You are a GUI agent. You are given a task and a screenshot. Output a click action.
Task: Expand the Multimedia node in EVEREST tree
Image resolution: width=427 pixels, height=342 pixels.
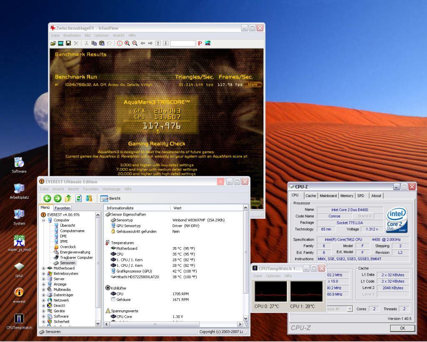43,290
